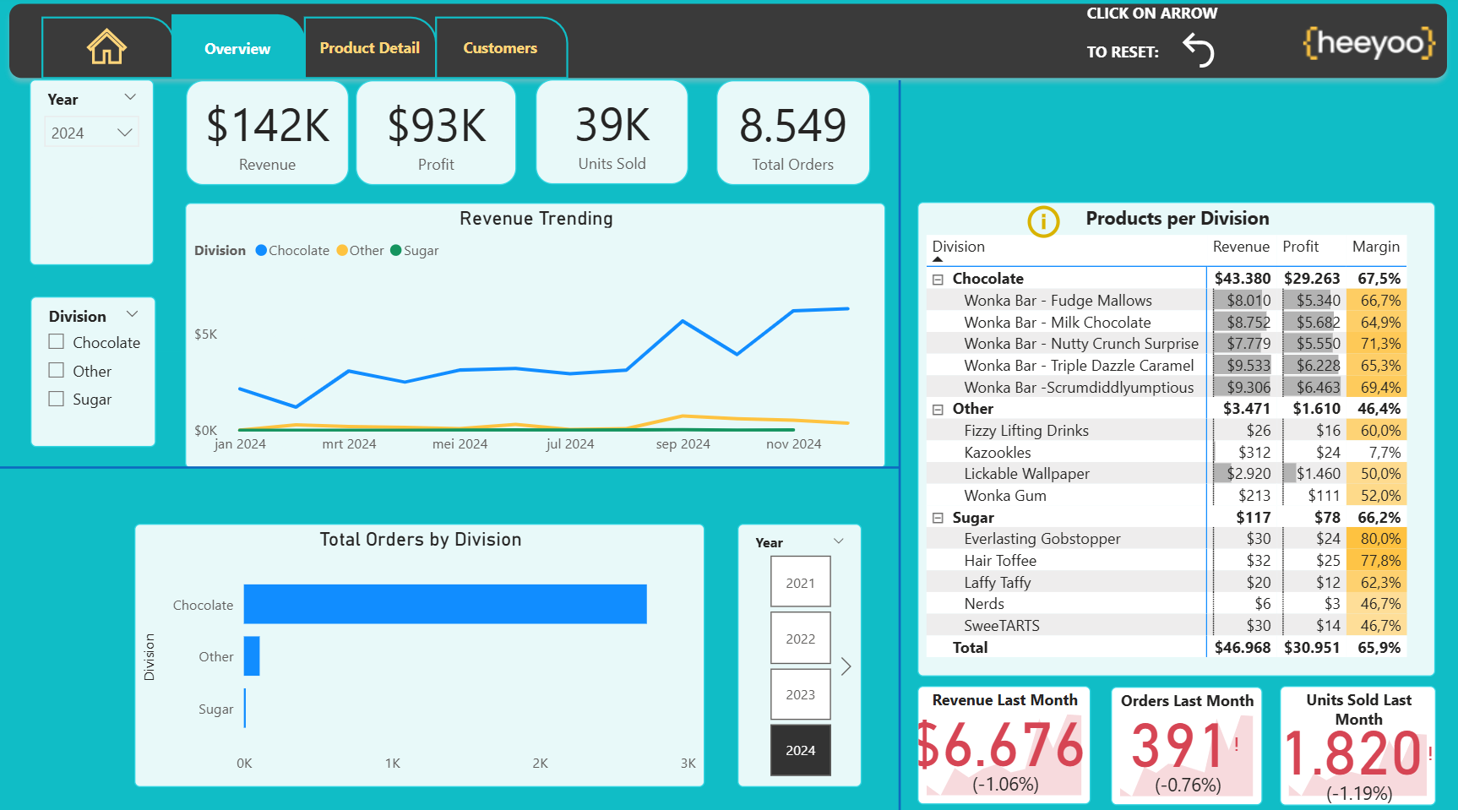Click the heeyoo logo
Image resolution: width=1458 pixels, height=810 pixels.
click(1368, 42)
